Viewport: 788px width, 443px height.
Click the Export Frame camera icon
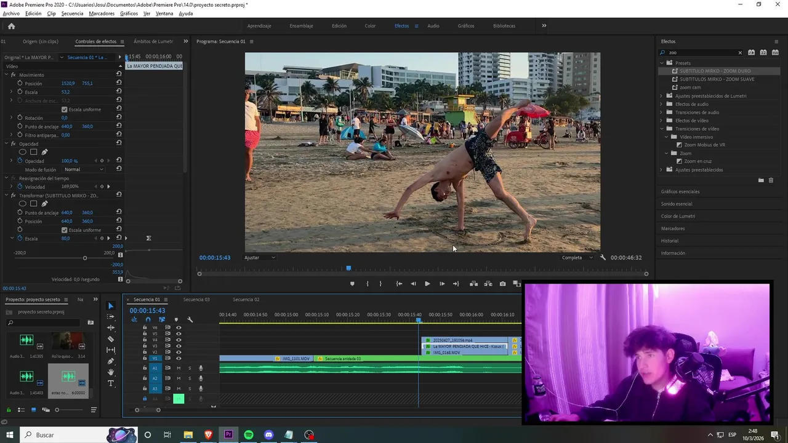(x=502, y=284)
